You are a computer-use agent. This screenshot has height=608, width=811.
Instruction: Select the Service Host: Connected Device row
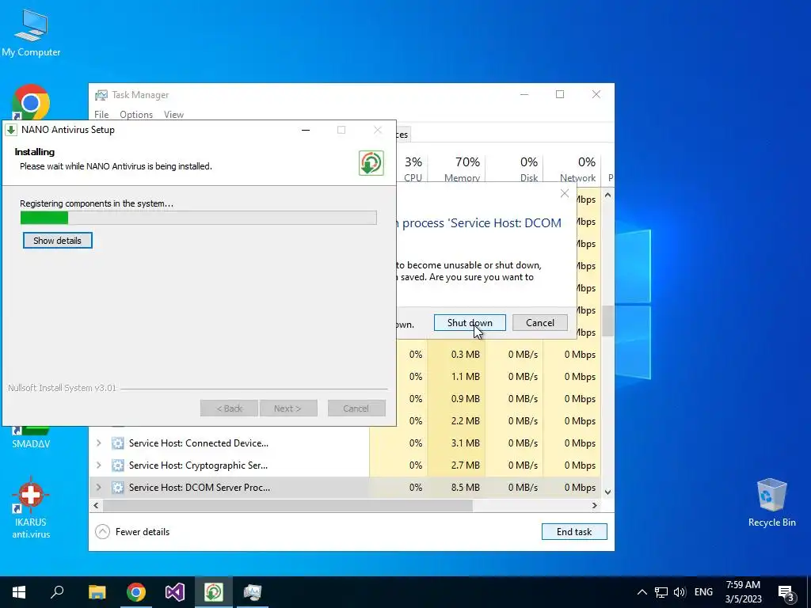pyautogui.click(x=345, y=443)
